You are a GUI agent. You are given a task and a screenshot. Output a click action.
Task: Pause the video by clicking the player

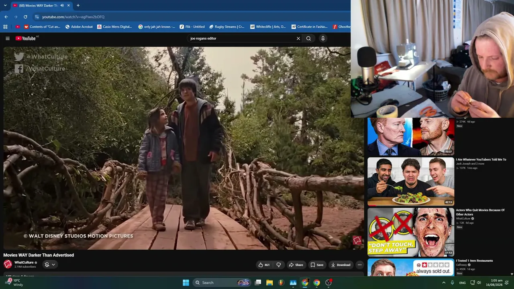[x=184, y=148]
